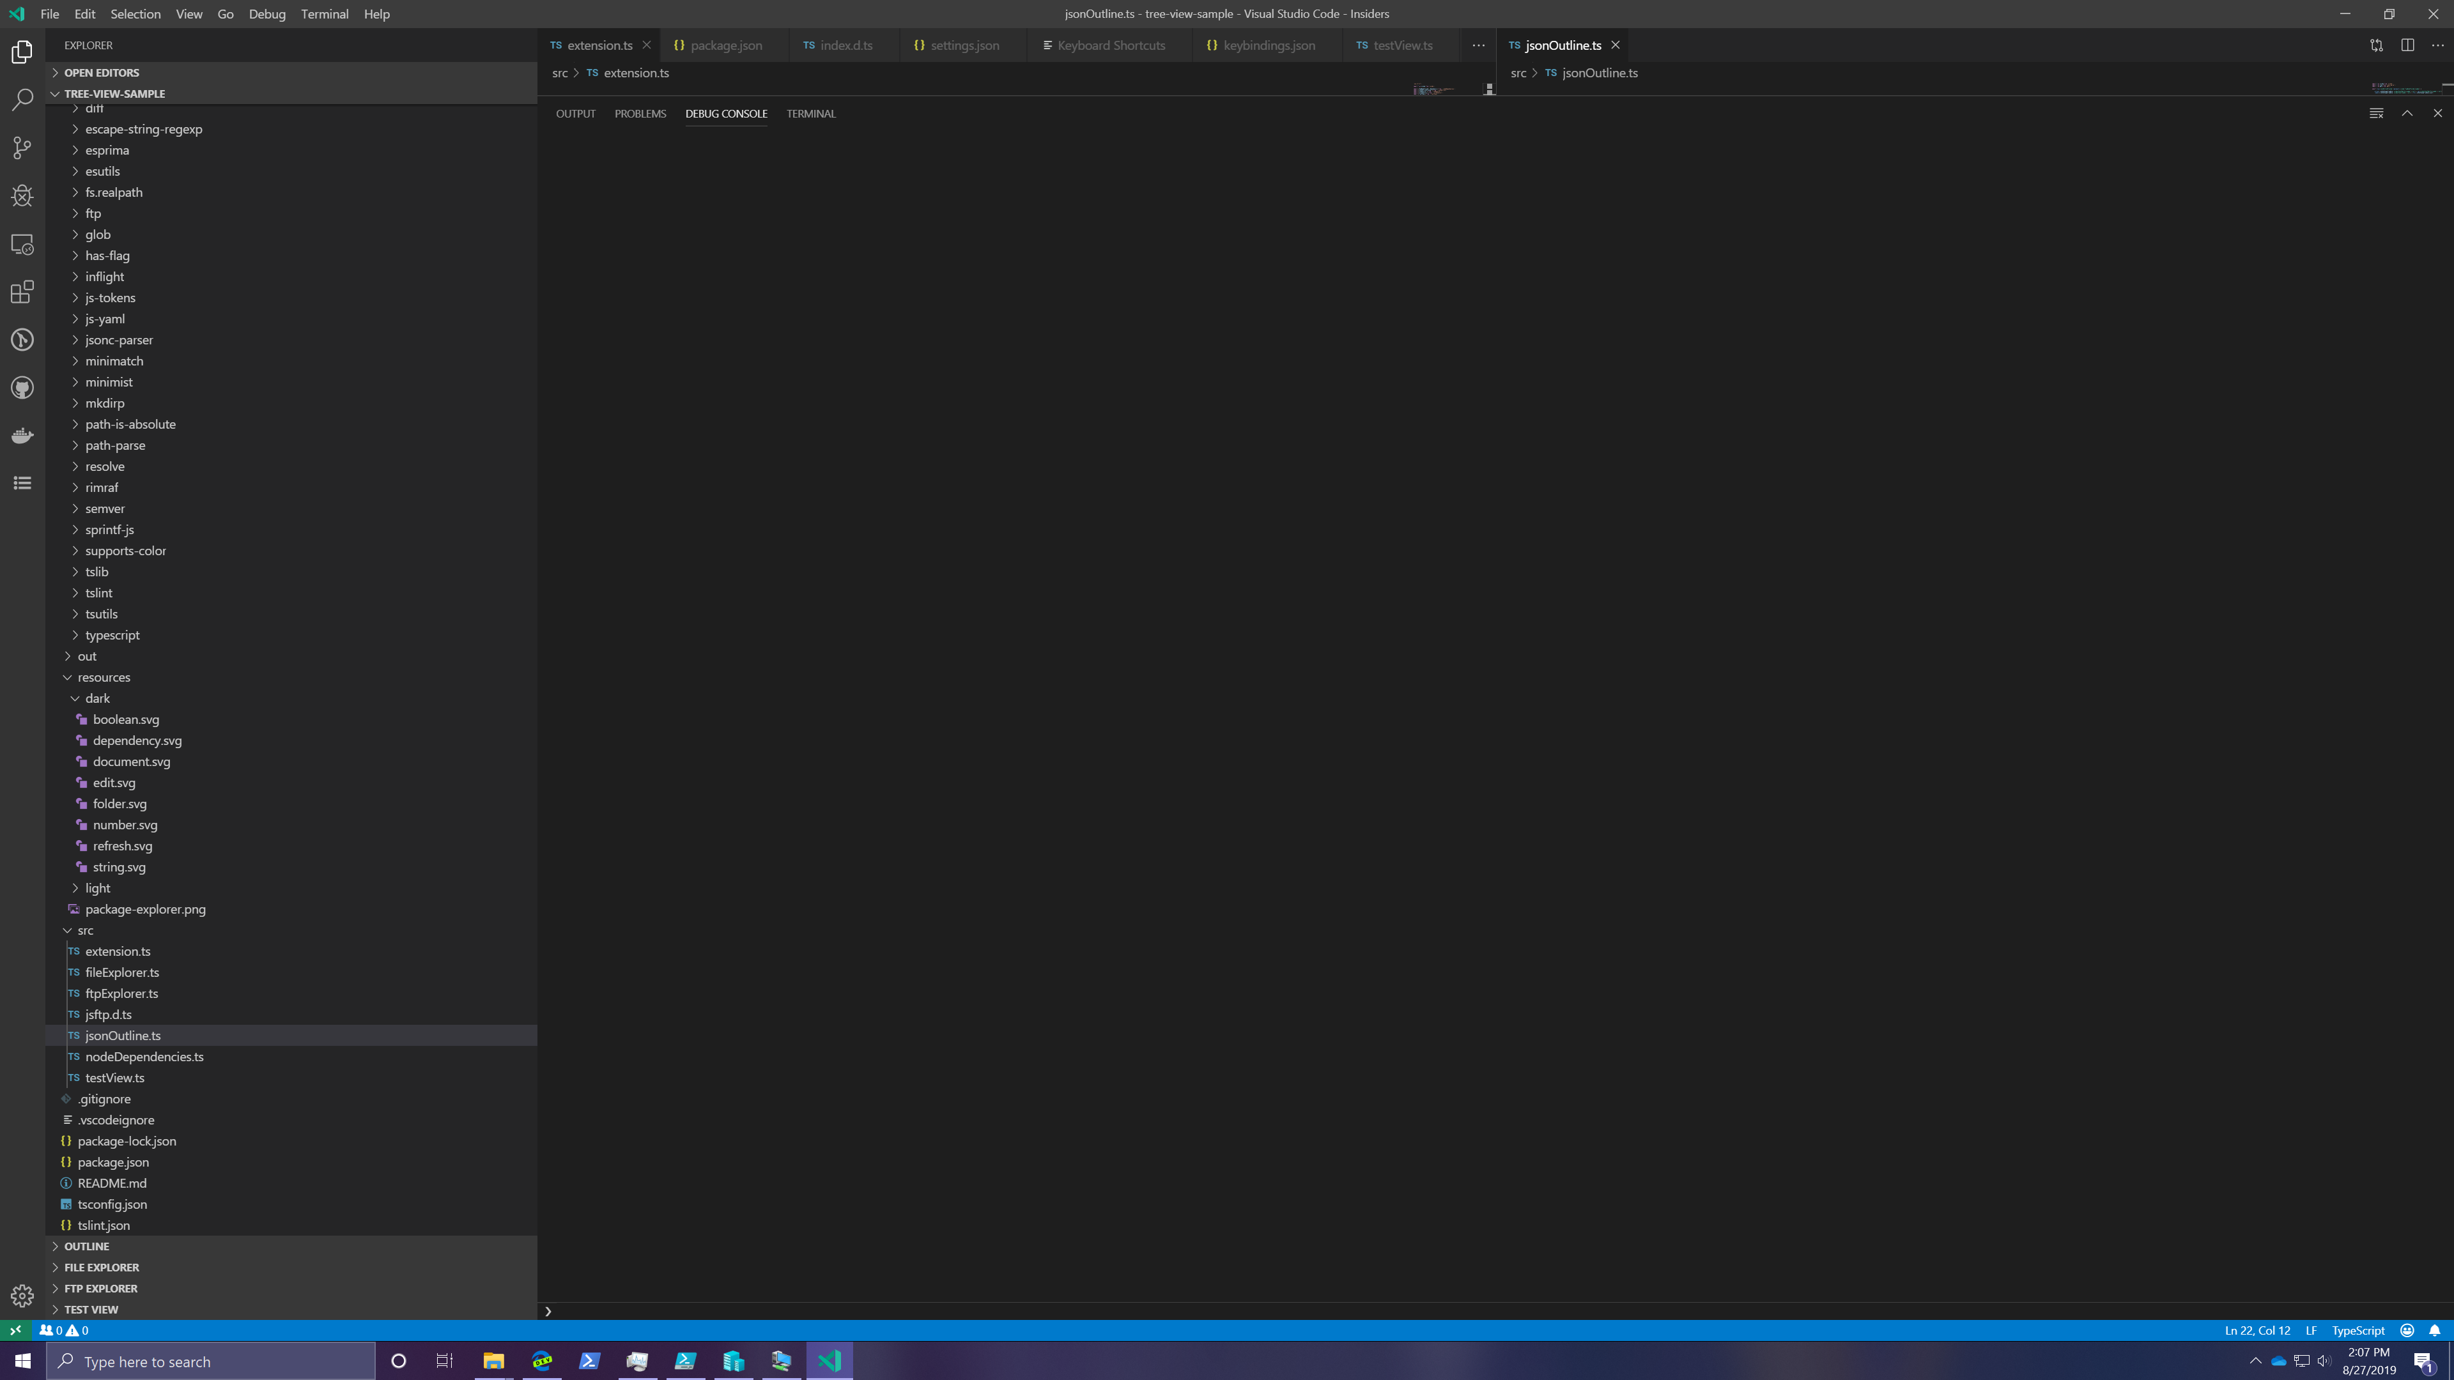
Task: Expand the OUTLINE section
Action: (291, 1246)
